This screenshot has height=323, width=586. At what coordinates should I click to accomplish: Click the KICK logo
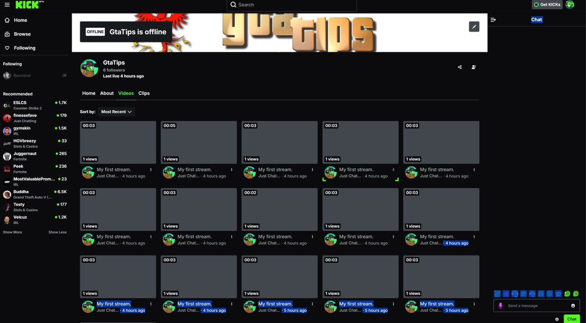(x=27, y=4)
